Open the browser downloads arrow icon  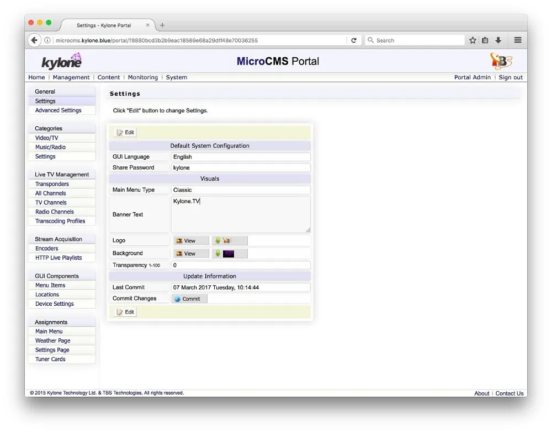click(x=498, y=40)
